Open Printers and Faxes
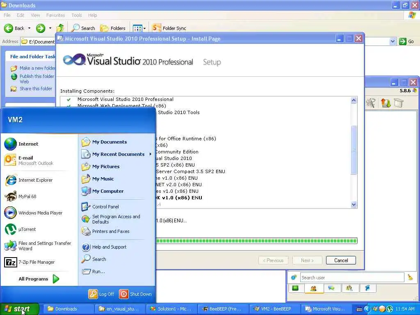This screenshot has height=315, width=420. [105, 231]
